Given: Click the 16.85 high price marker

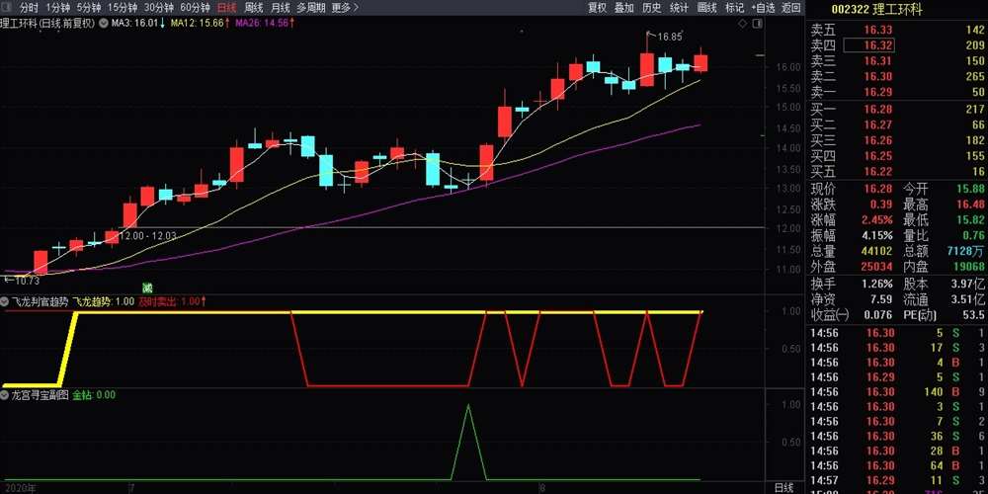Looking at the screenshot, I should point(669,37).
